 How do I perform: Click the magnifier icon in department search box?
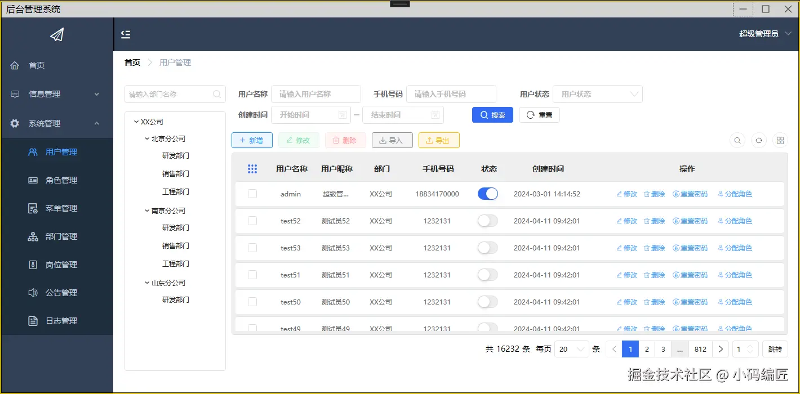point(217,94)
